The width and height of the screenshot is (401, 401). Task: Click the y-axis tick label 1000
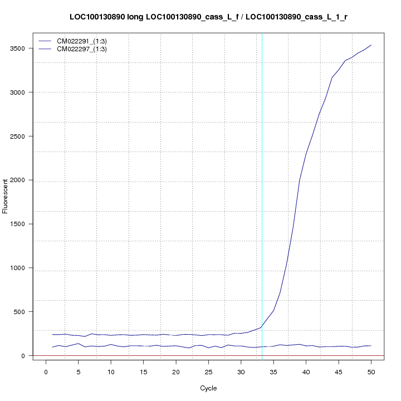pos(22,268)
